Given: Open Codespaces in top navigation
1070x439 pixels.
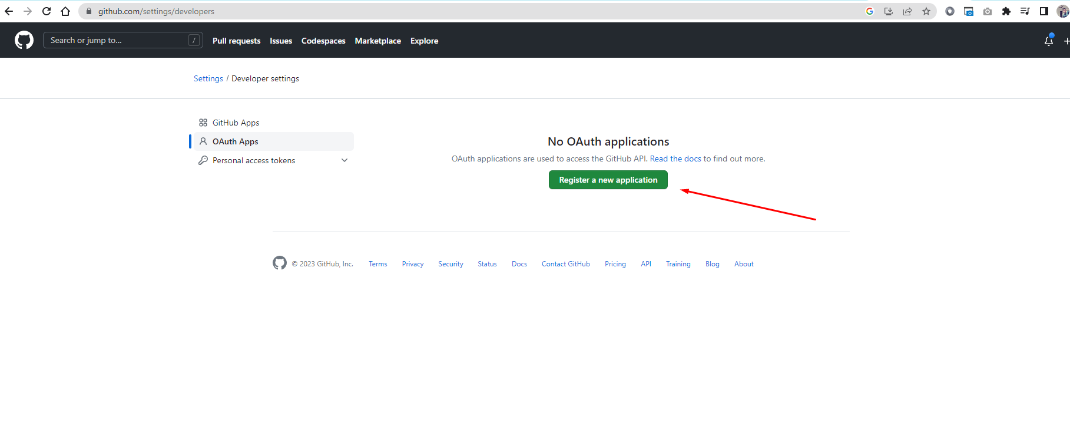Looking at the screenshot, I should coord(323,41).
